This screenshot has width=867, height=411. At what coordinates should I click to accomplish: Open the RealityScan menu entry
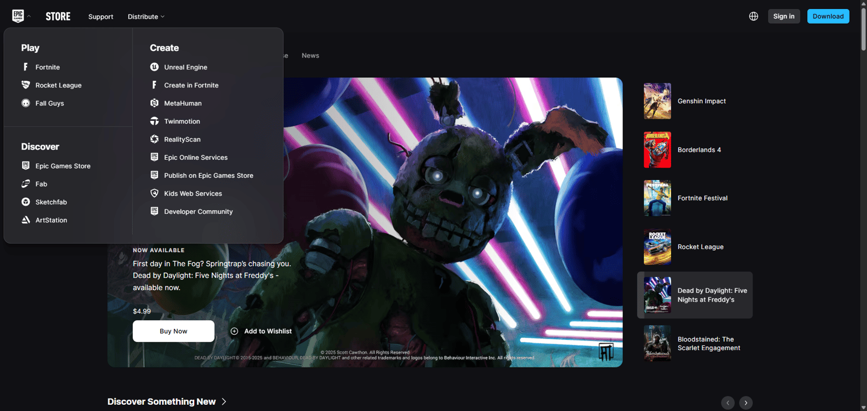pos(182,139)
